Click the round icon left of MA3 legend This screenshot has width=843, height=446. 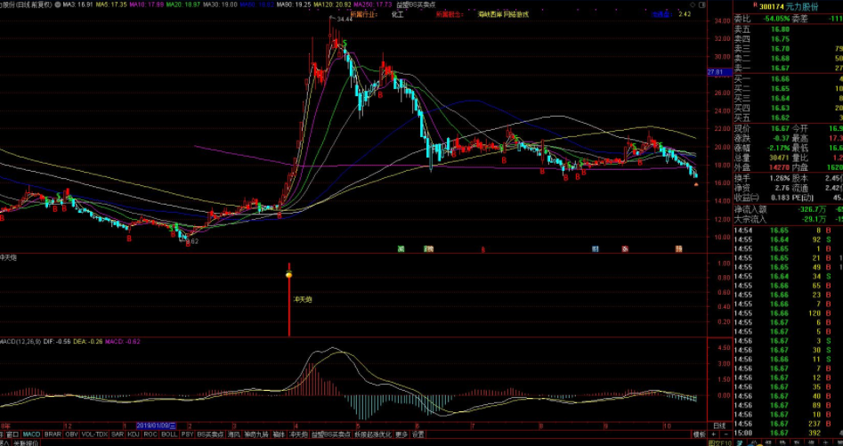coord(58,4)
